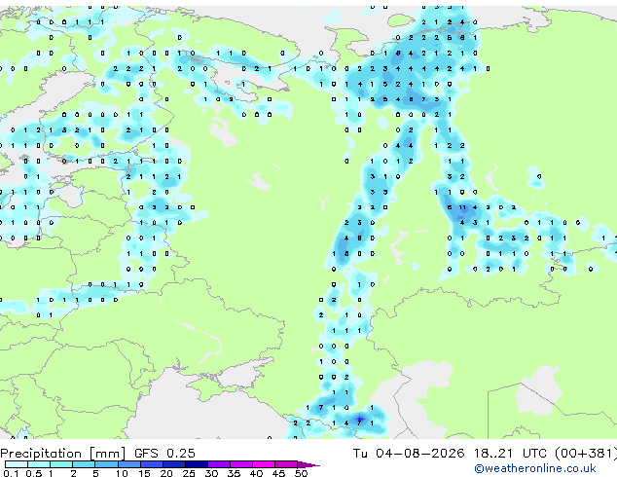Click the '0.1' legend scale label
617x477 pixels.
tap(11, 473)
